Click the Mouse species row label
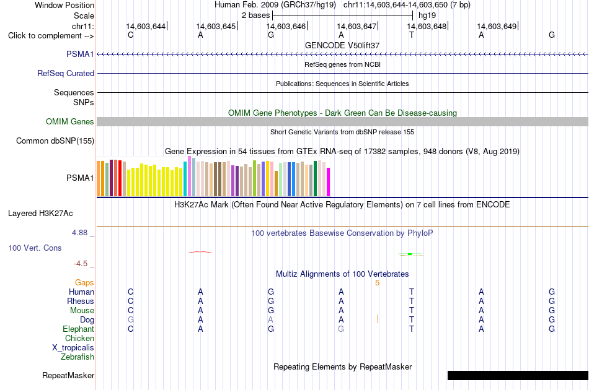This screenshot has height=390, width=589. click(x=82, y=311)
